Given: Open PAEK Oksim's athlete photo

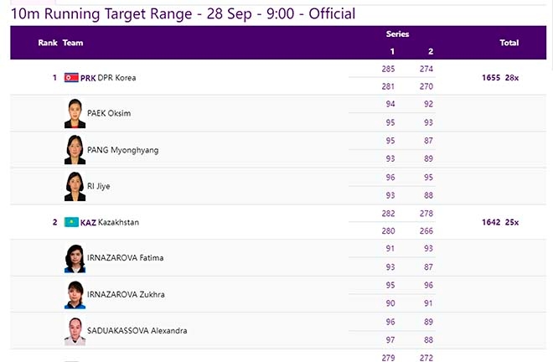Looking at the screenshot, I should tap(75, 114).
